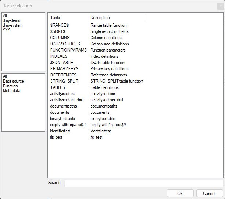Image resolution: width=225 pixels, height=199 pixels.
Task: Close the Table selection dialog
Action: [x=220, y=6]
